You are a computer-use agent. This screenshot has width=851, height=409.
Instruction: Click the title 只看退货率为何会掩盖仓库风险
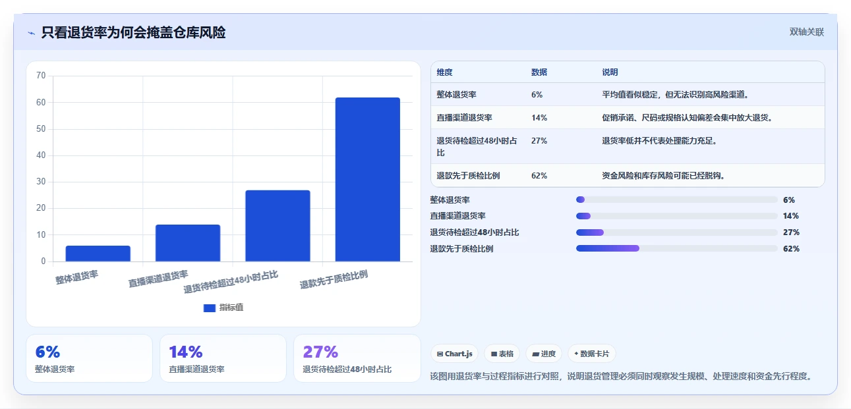pyautogui.click(x=133, y=32)
